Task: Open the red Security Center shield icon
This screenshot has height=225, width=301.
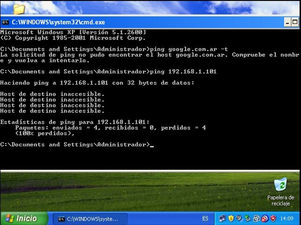Action: coord(273,218)
